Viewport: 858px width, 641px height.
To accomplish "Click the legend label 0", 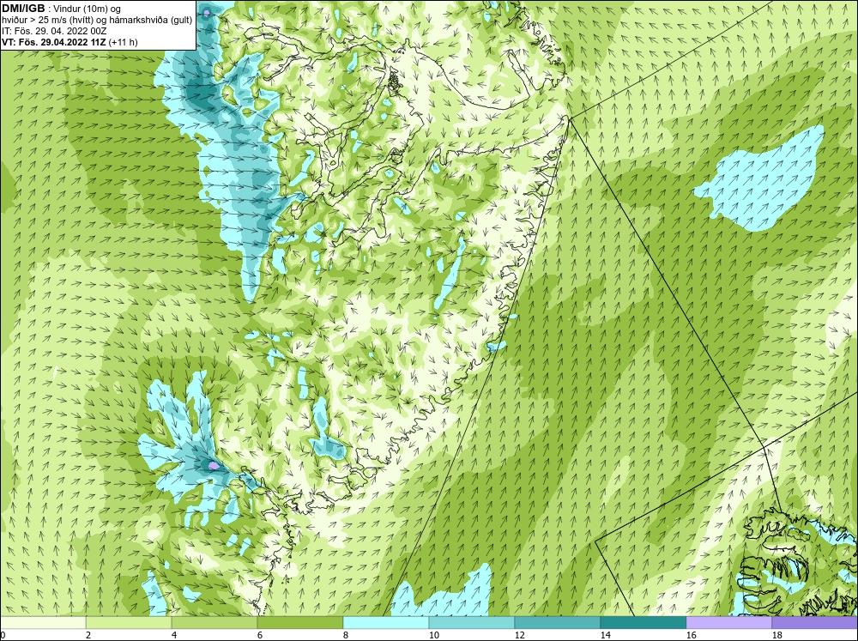I will tap(3, 635).
